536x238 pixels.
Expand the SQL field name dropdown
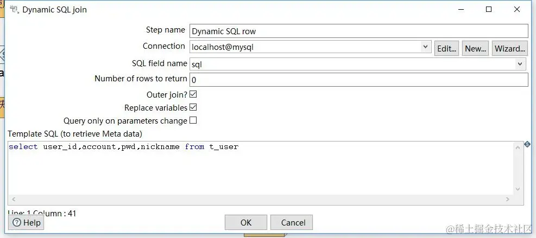[520, 63]
